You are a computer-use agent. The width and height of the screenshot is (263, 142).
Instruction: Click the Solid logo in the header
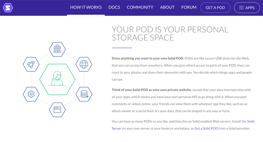coord(8,8)
